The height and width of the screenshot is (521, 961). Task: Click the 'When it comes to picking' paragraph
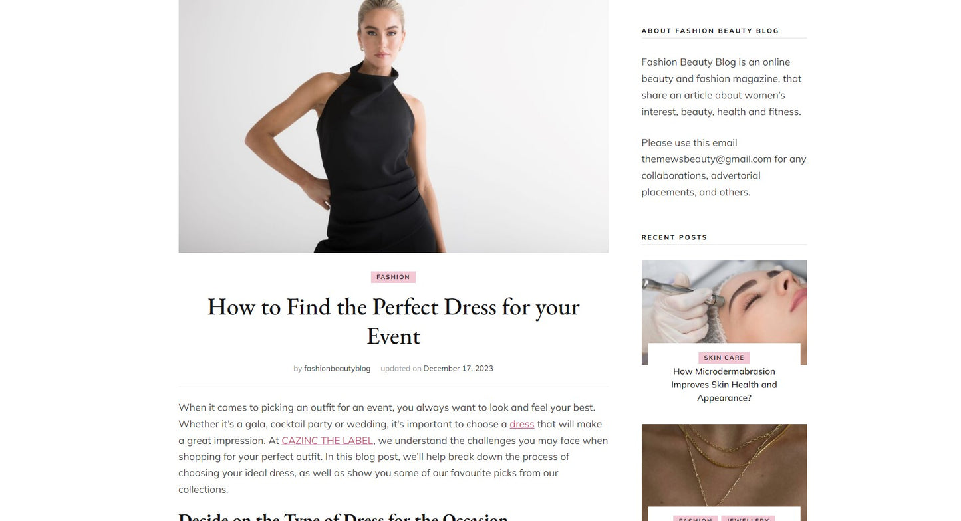pos(393,449)
